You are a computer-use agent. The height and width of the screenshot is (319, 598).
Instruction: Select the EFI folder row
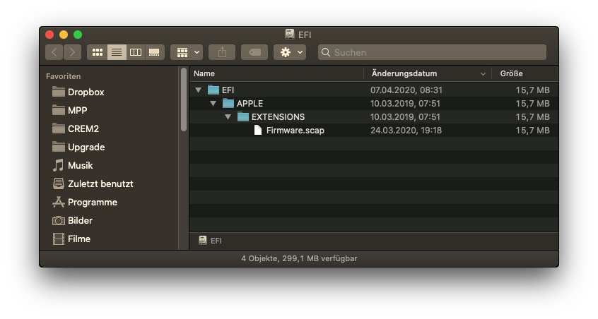click(x=374, y=90)
